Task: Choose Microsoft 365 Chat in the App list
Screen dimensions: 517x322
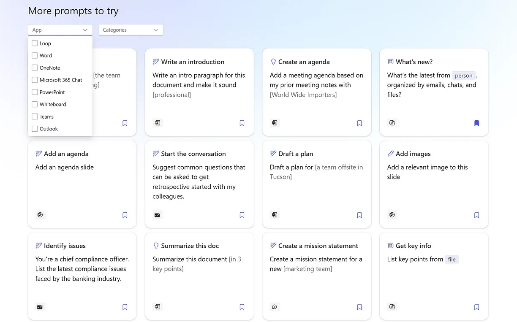Action: pos(35,80)
